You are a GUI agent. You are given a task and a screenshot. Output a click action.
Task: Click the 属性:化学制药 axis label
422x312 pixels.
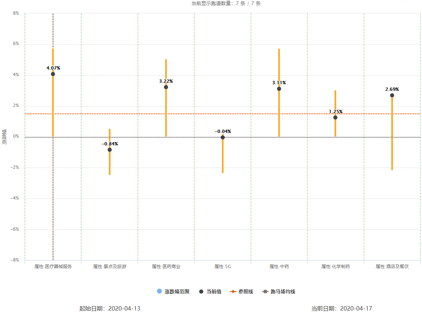tap(335, 267)
